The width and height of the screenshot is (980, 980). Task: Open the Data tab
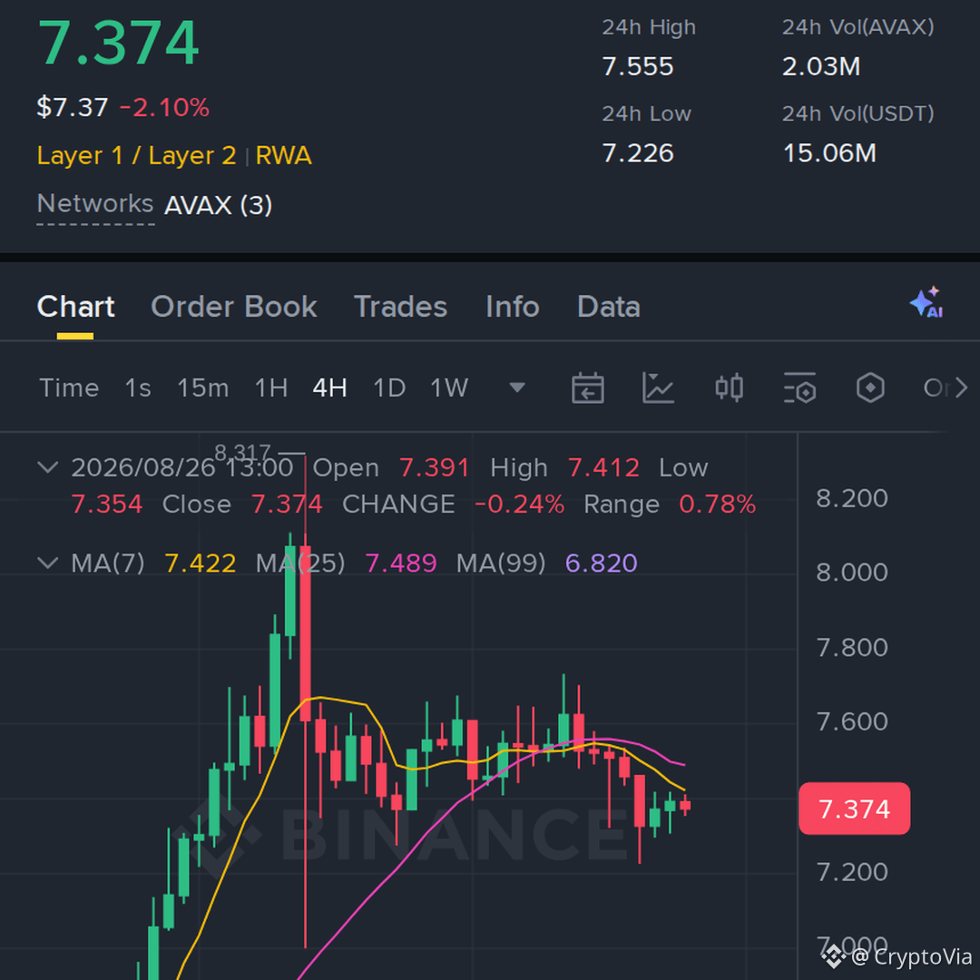(x=609, y=307)
